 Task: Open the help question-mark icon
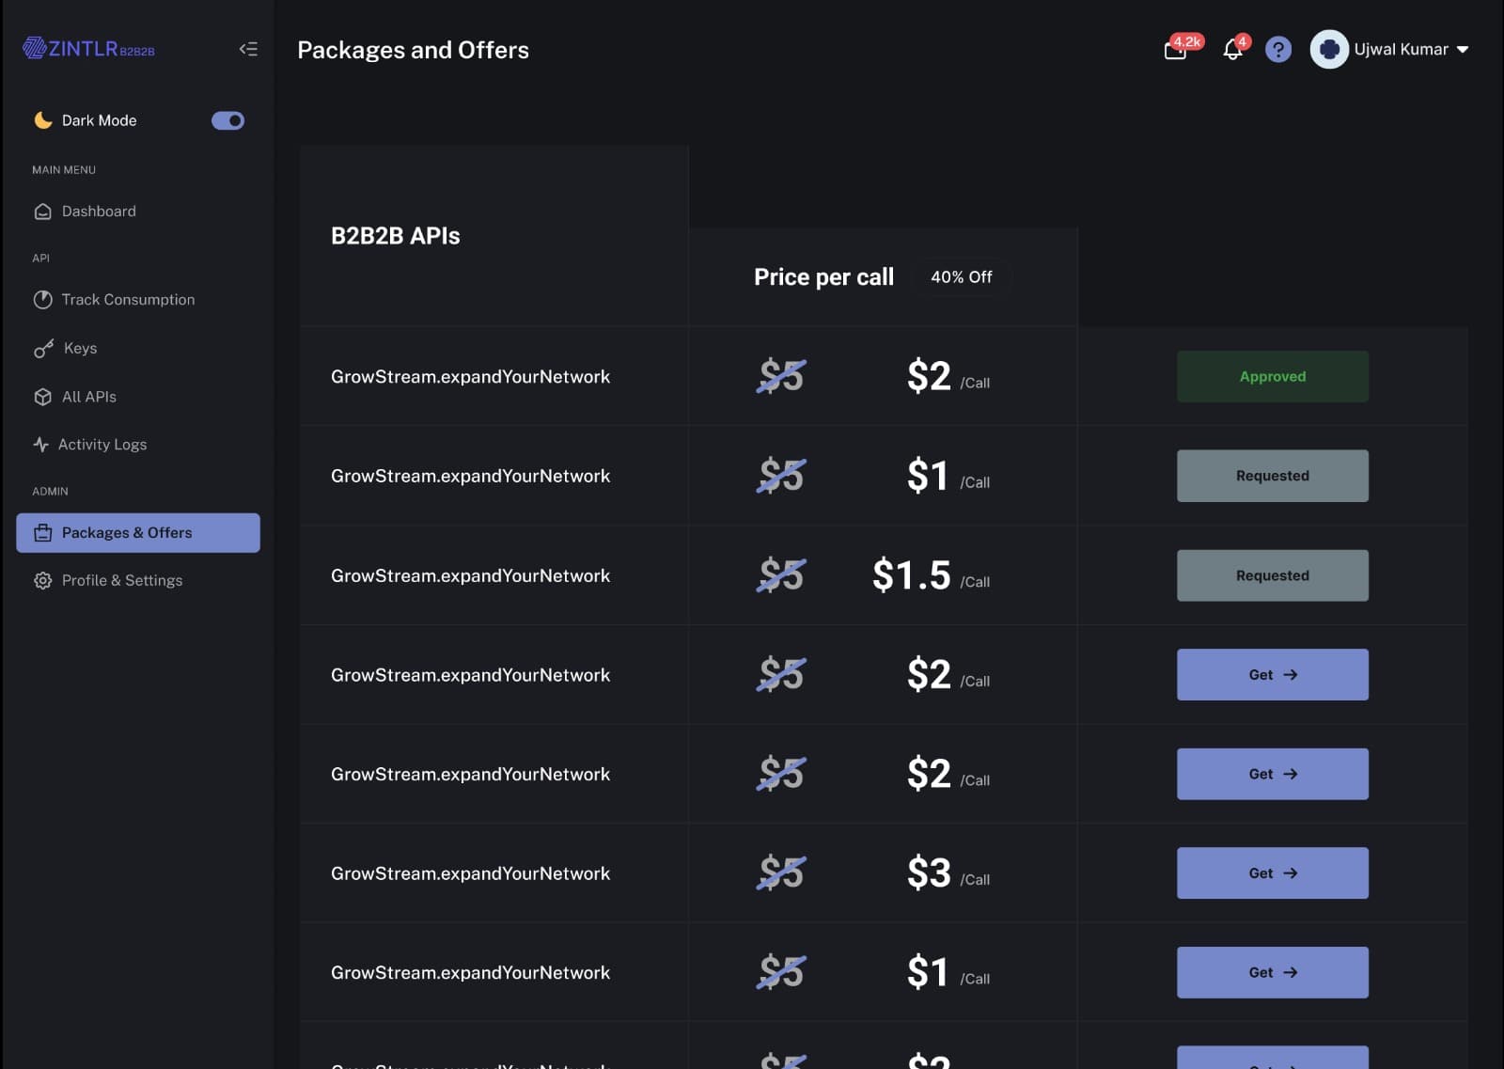1278,49
